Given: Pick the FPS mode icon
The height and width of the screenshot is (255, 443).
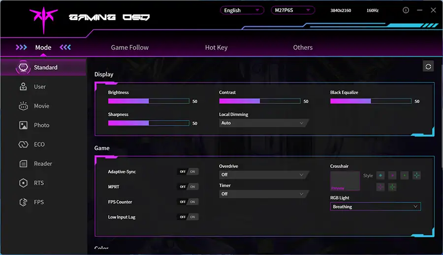Looking at the screenshot, I should [23, 202].
